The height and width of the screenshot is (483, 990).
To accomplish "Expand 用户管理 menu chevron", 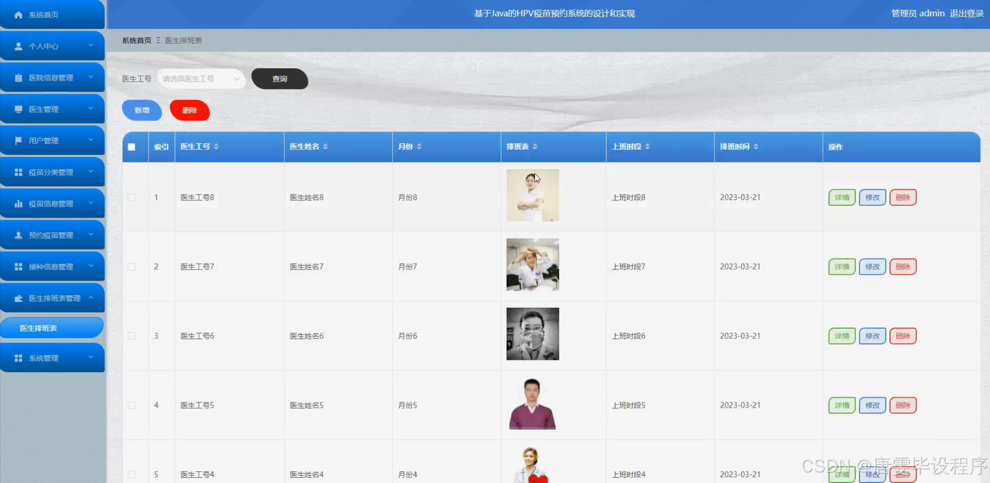I will click(91, 140).
